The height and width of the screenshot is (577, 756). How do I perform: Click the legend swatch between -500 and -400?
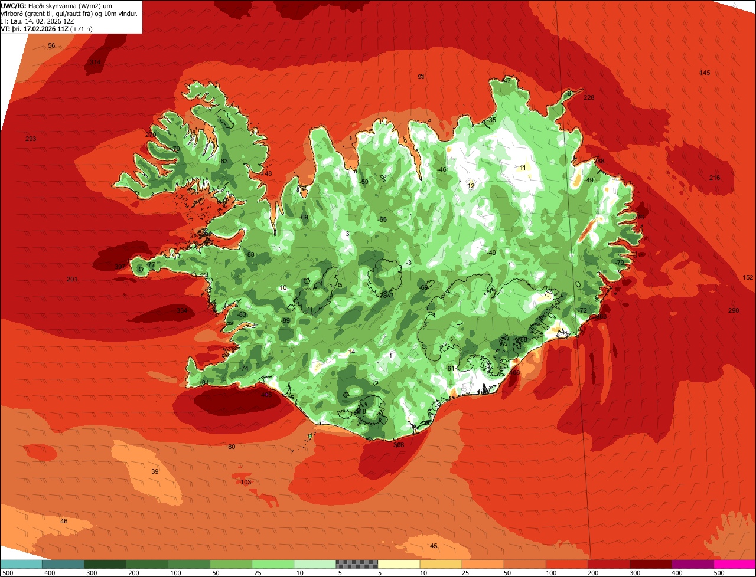[21, 563]
